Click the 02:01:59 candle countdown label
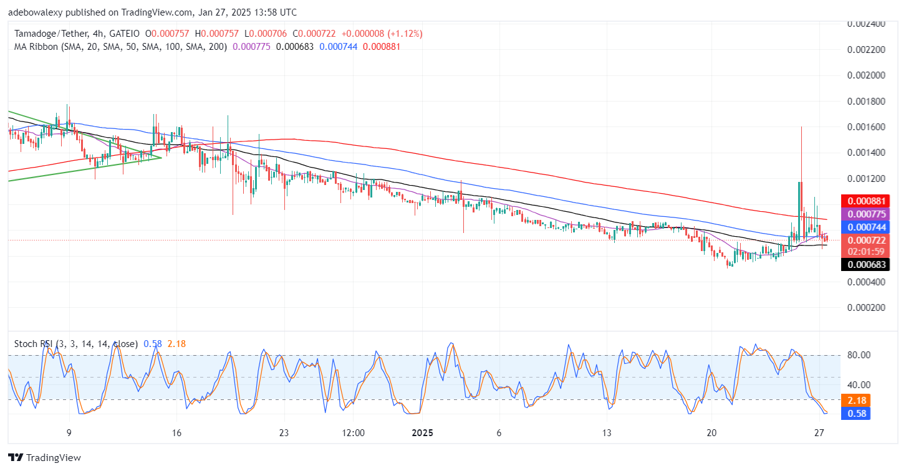906x471 pixels. click(865, 251)
